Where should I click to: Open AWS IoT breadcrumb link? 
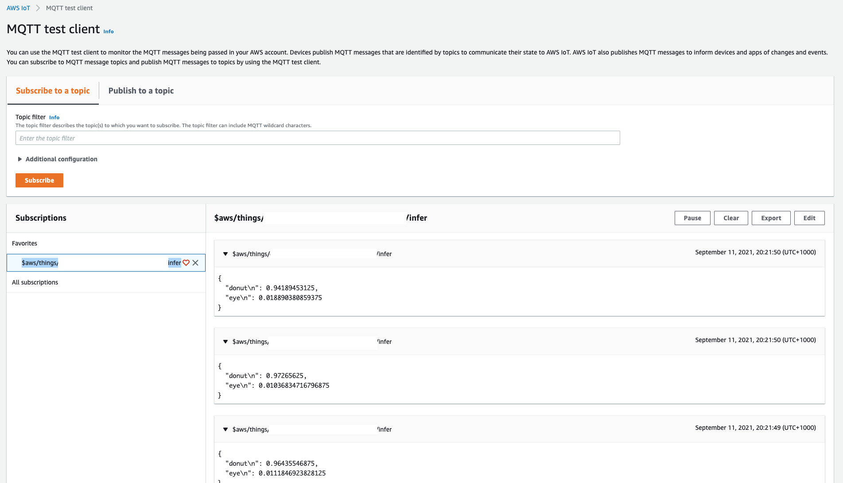[x=18, y=8]
